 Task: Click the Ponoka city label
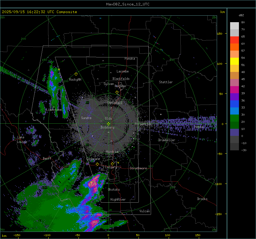click(130, 59)
